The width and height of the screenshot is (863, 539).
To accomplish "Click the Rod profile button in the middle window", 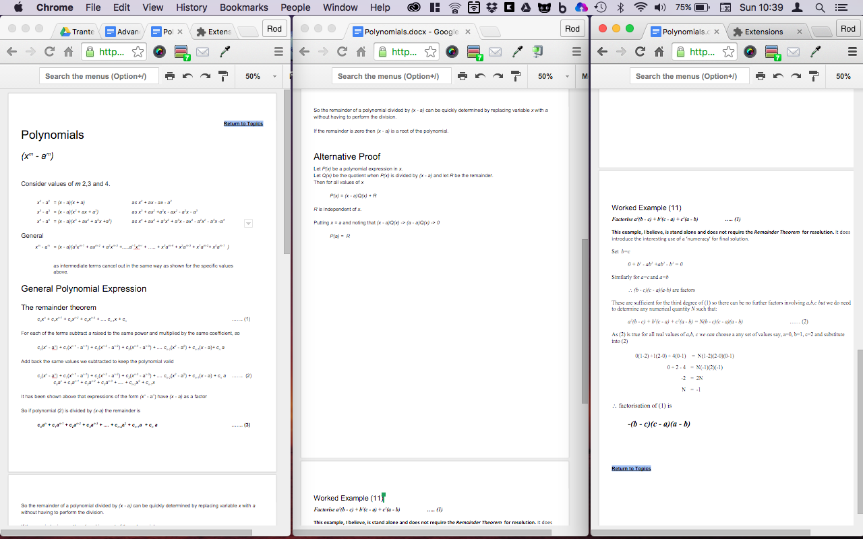I will [x=572, y=28].
